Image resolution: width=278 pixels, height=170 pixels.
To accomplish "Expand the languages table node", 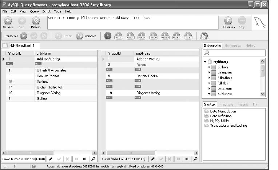I will 209,88.
